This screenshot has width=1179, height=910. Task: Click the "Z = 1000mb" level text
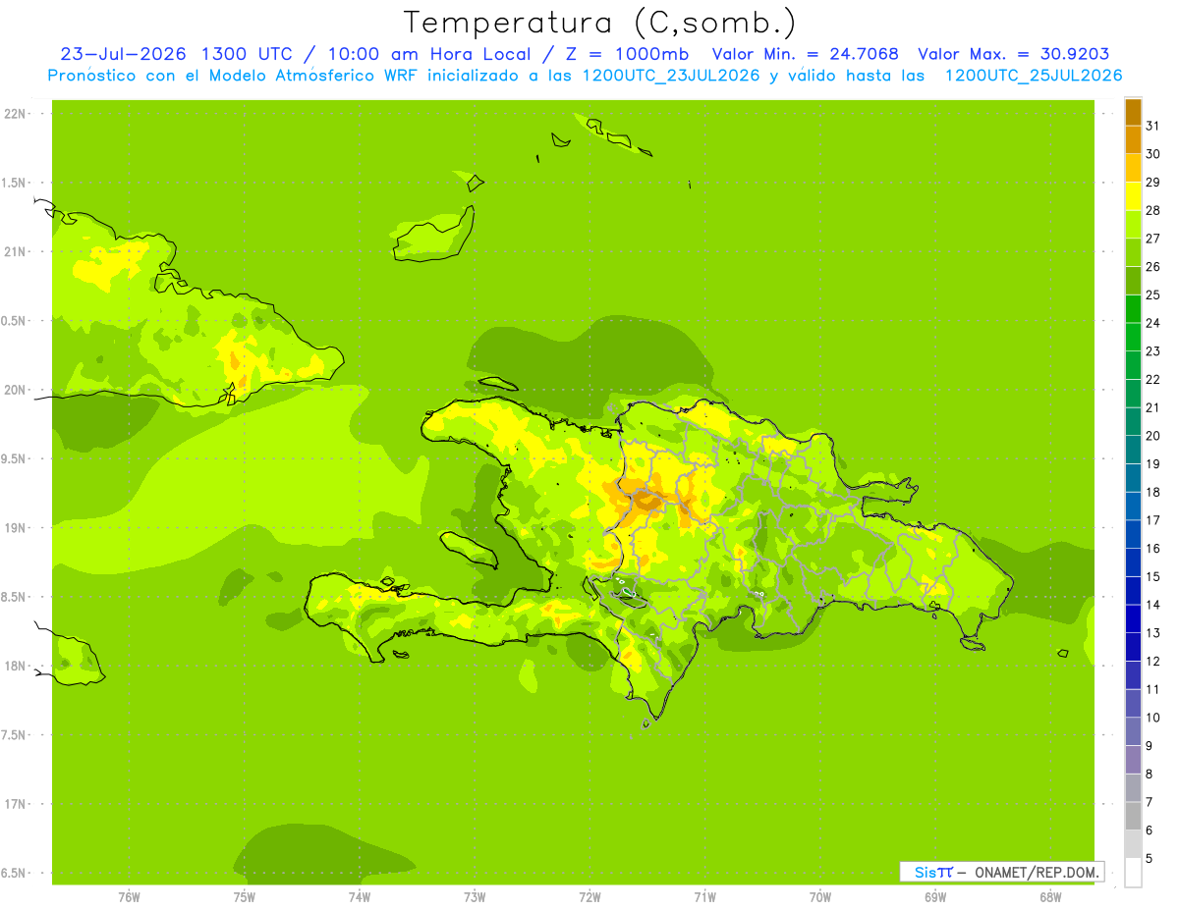[622, 54]
